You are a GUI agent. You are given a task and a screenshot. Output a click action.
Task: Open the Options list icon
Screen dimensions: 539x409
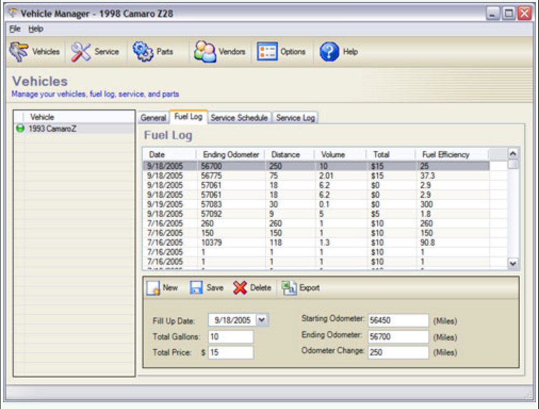[267, 52]
